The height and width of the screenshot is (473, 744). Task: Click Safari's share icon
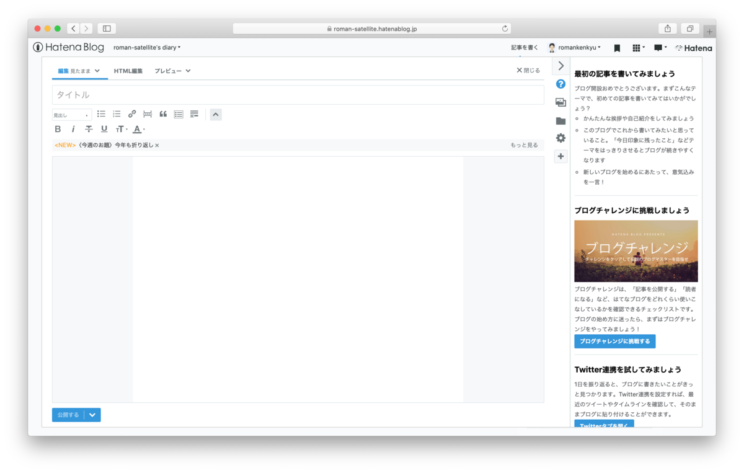tap(668, 29)
